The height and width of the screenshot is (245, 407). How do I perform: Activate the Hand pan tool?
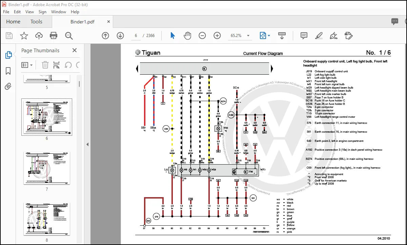pos(187,36)
